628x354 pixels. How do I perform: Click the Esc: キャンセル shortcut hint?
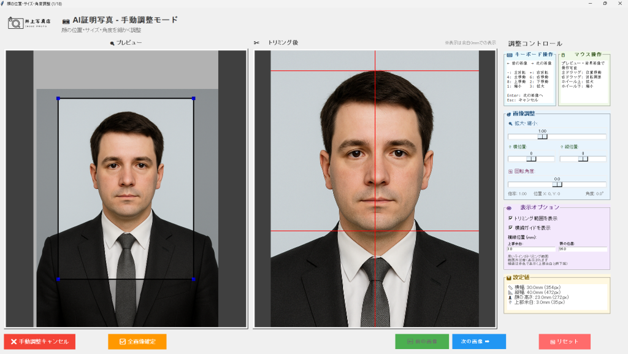(523, 100)
